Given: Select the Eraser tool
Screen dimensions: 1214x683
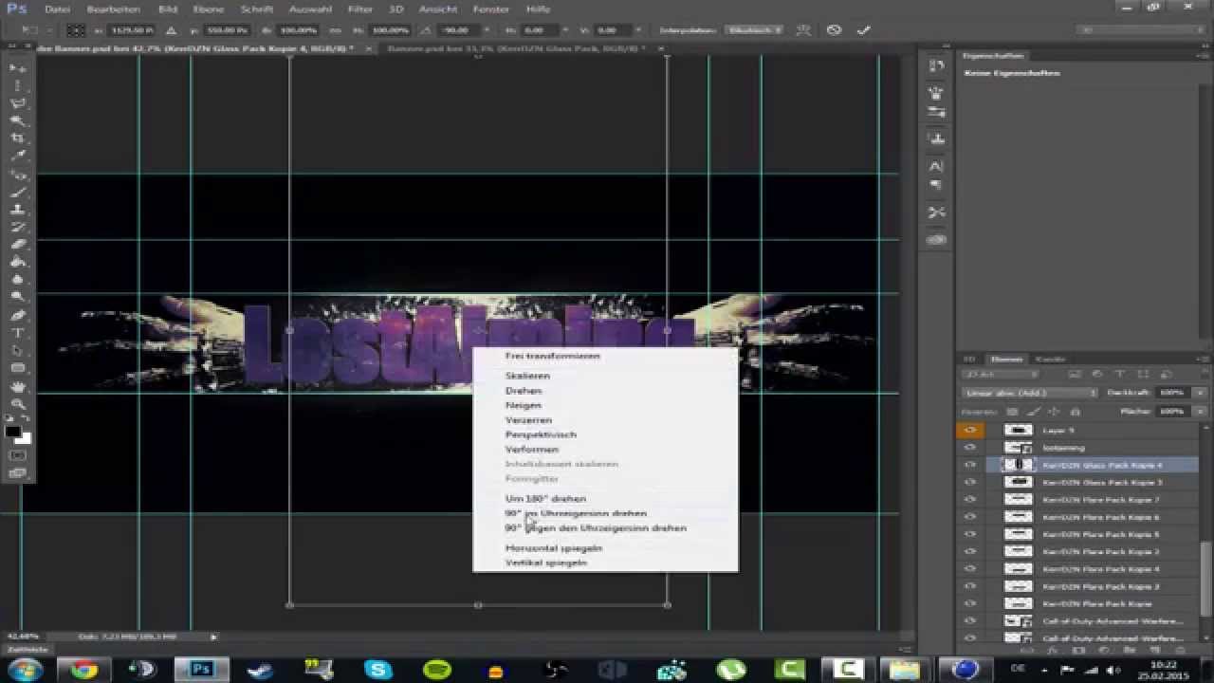Looking at the screenshot, I should coord(18,245).
